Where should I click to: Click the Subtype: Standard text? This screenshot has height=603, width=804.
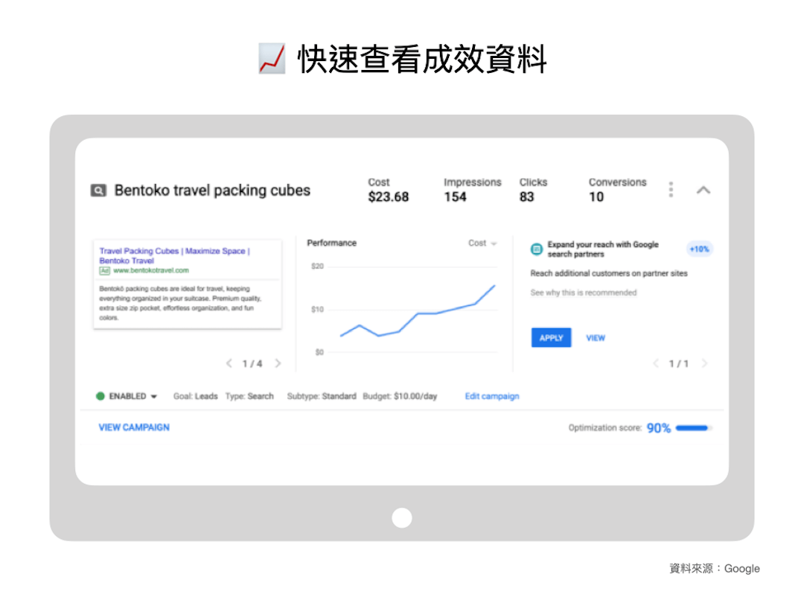coord(322,396)
